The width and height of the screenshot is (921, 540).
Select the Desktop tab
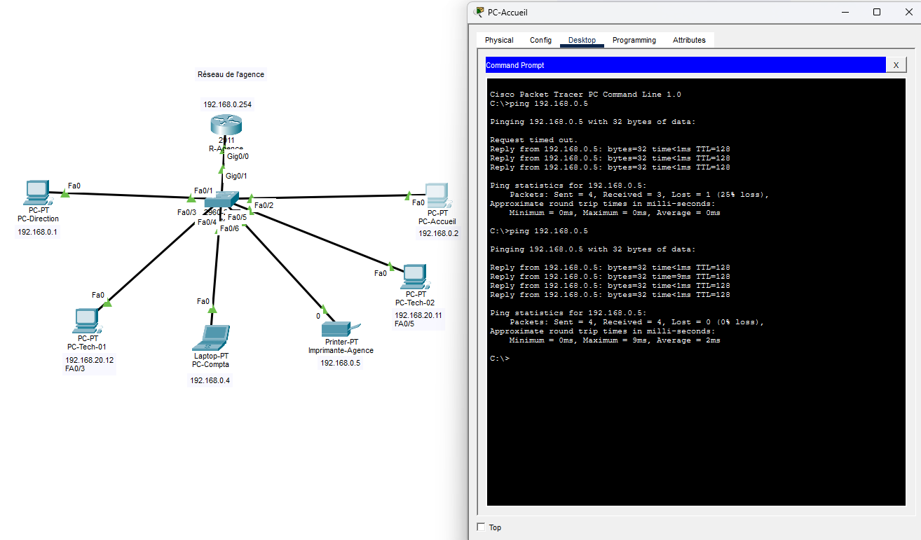(x=582, y=40)
